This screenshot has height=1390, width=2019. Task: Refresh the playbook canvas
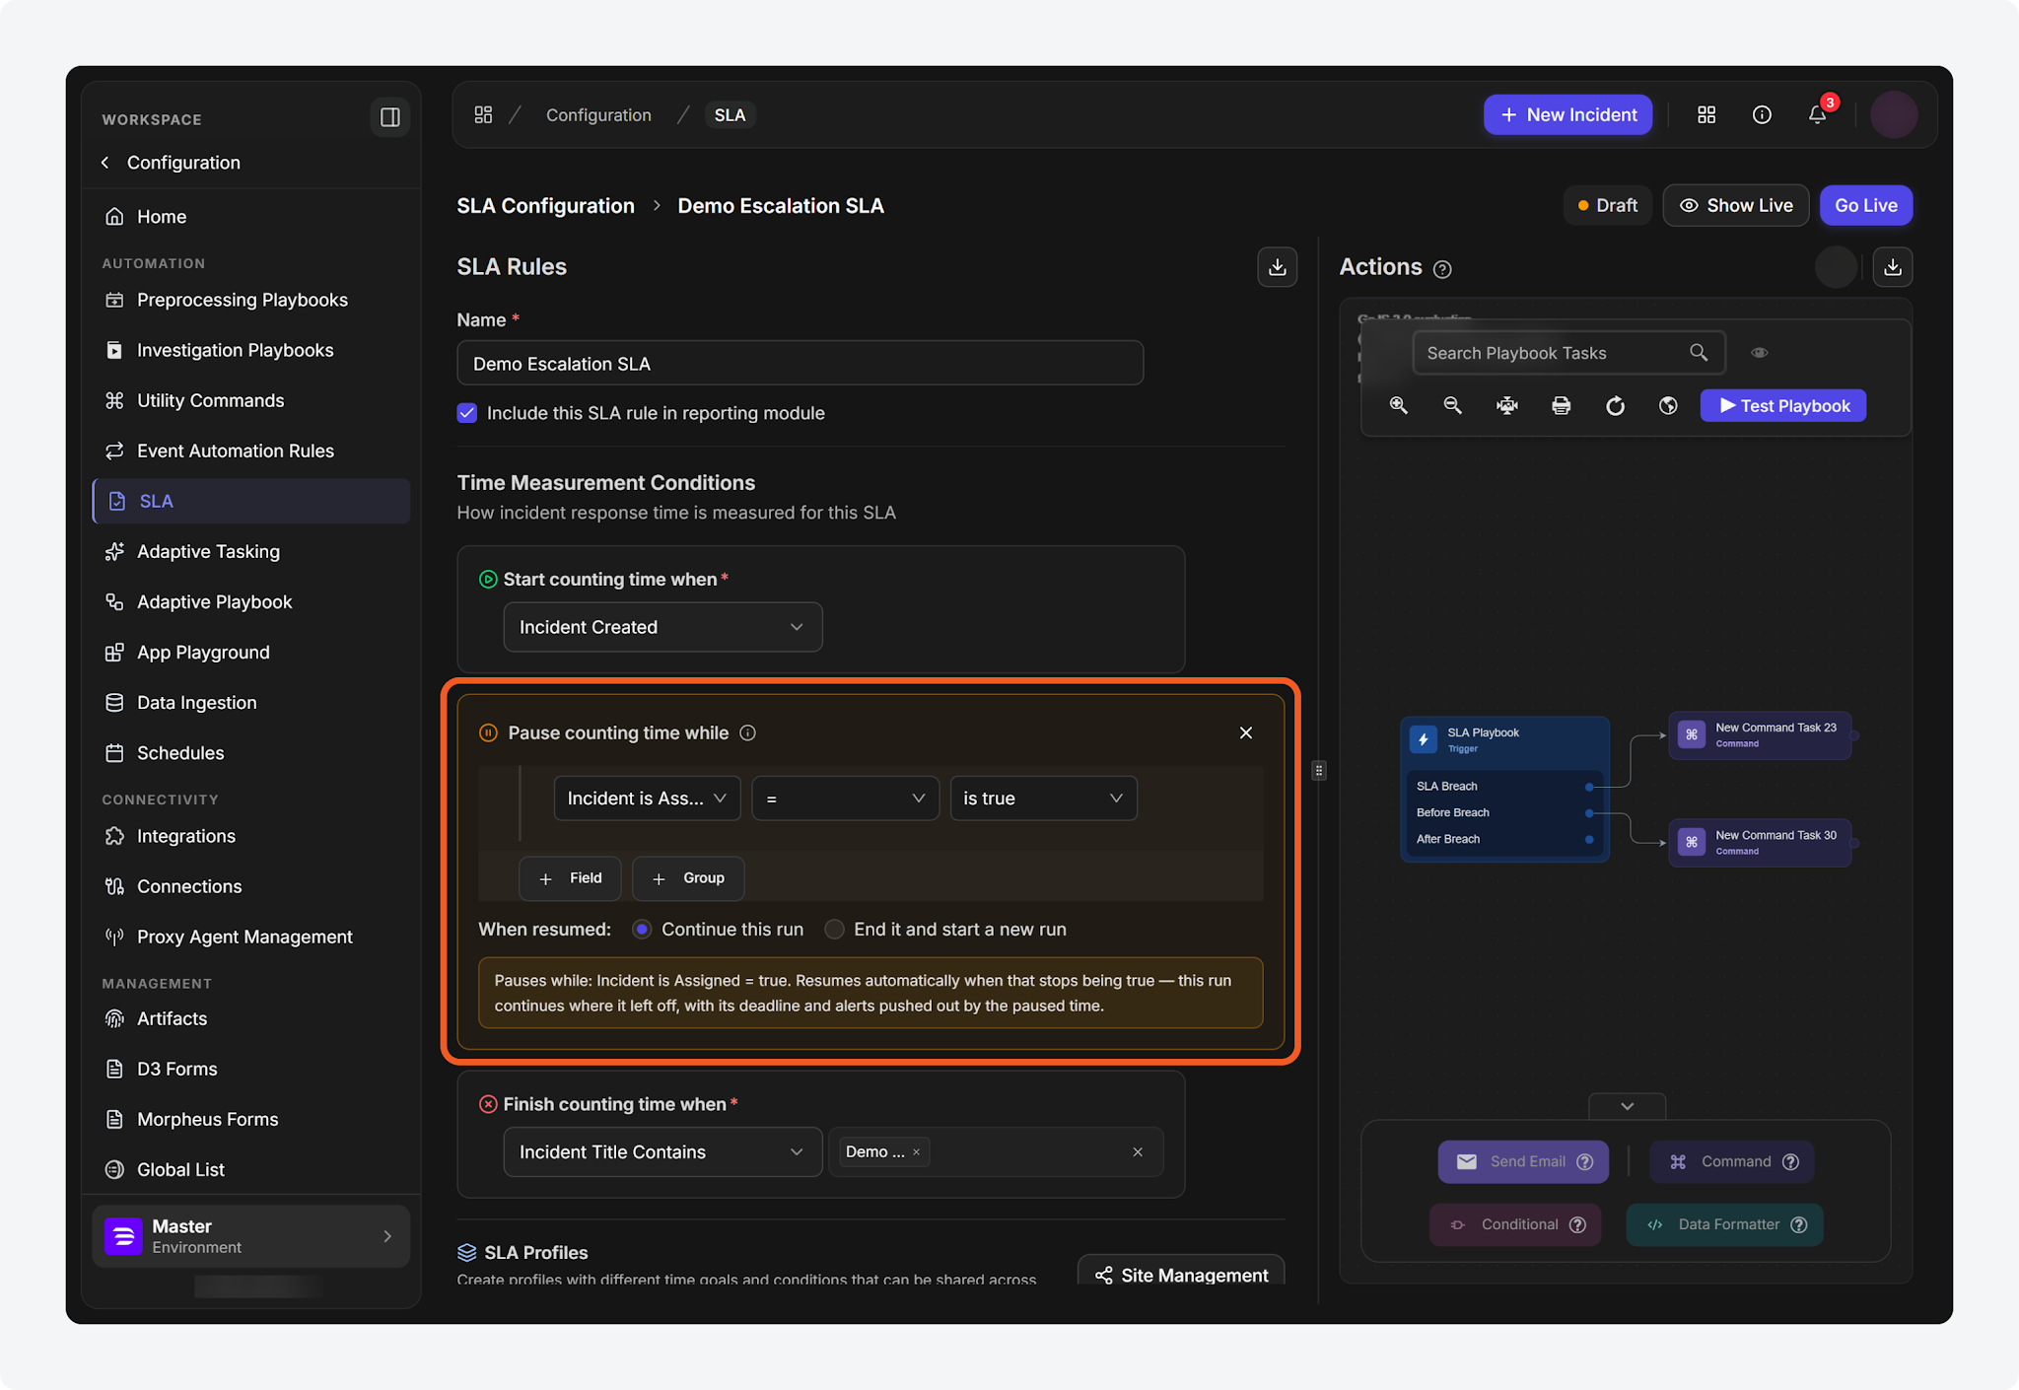(x=1615, y=405)
